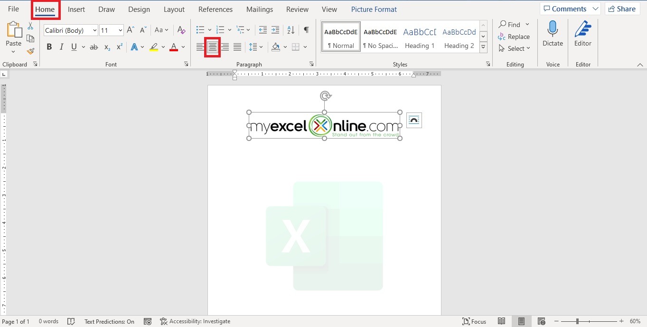Image resolution: width=647 pixels, height=327 pixels.
Task: Center align the paragraph
Action: pos(213,47)
